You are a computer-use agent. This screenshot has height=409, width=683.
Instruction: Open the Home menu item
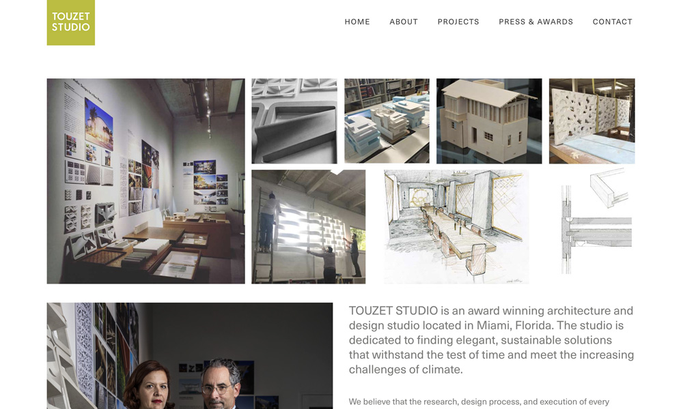[357, 22]
